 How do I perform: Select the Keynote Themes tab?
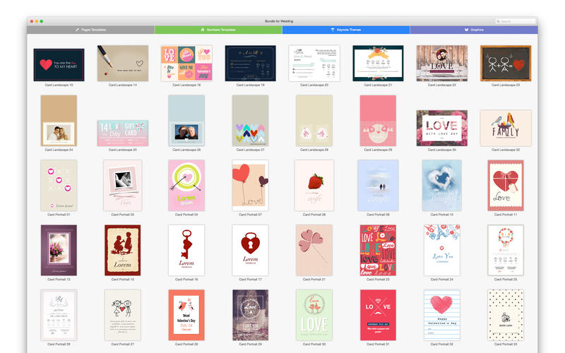[x=346, y=30]
